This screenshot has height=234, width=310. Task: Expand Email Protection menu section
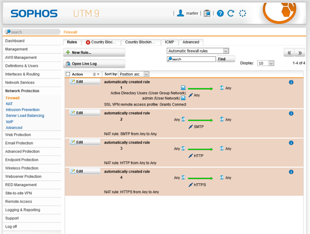[19, 143]
